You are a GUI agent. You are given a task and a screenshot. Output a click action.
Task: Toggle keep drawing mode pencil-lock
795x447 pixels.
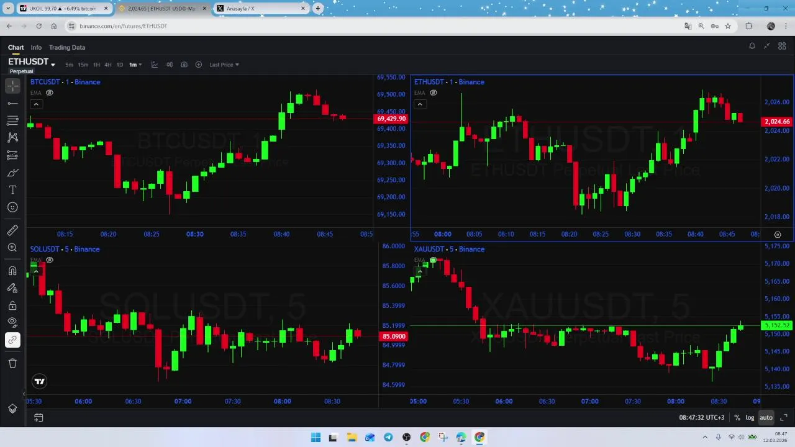[12, 288]
